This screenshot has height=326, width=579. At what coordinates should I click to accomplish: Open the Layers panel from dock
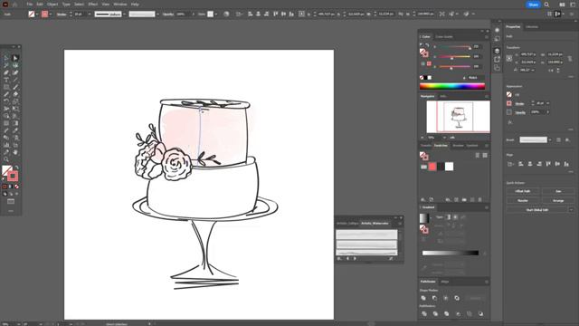coord(497,51)
